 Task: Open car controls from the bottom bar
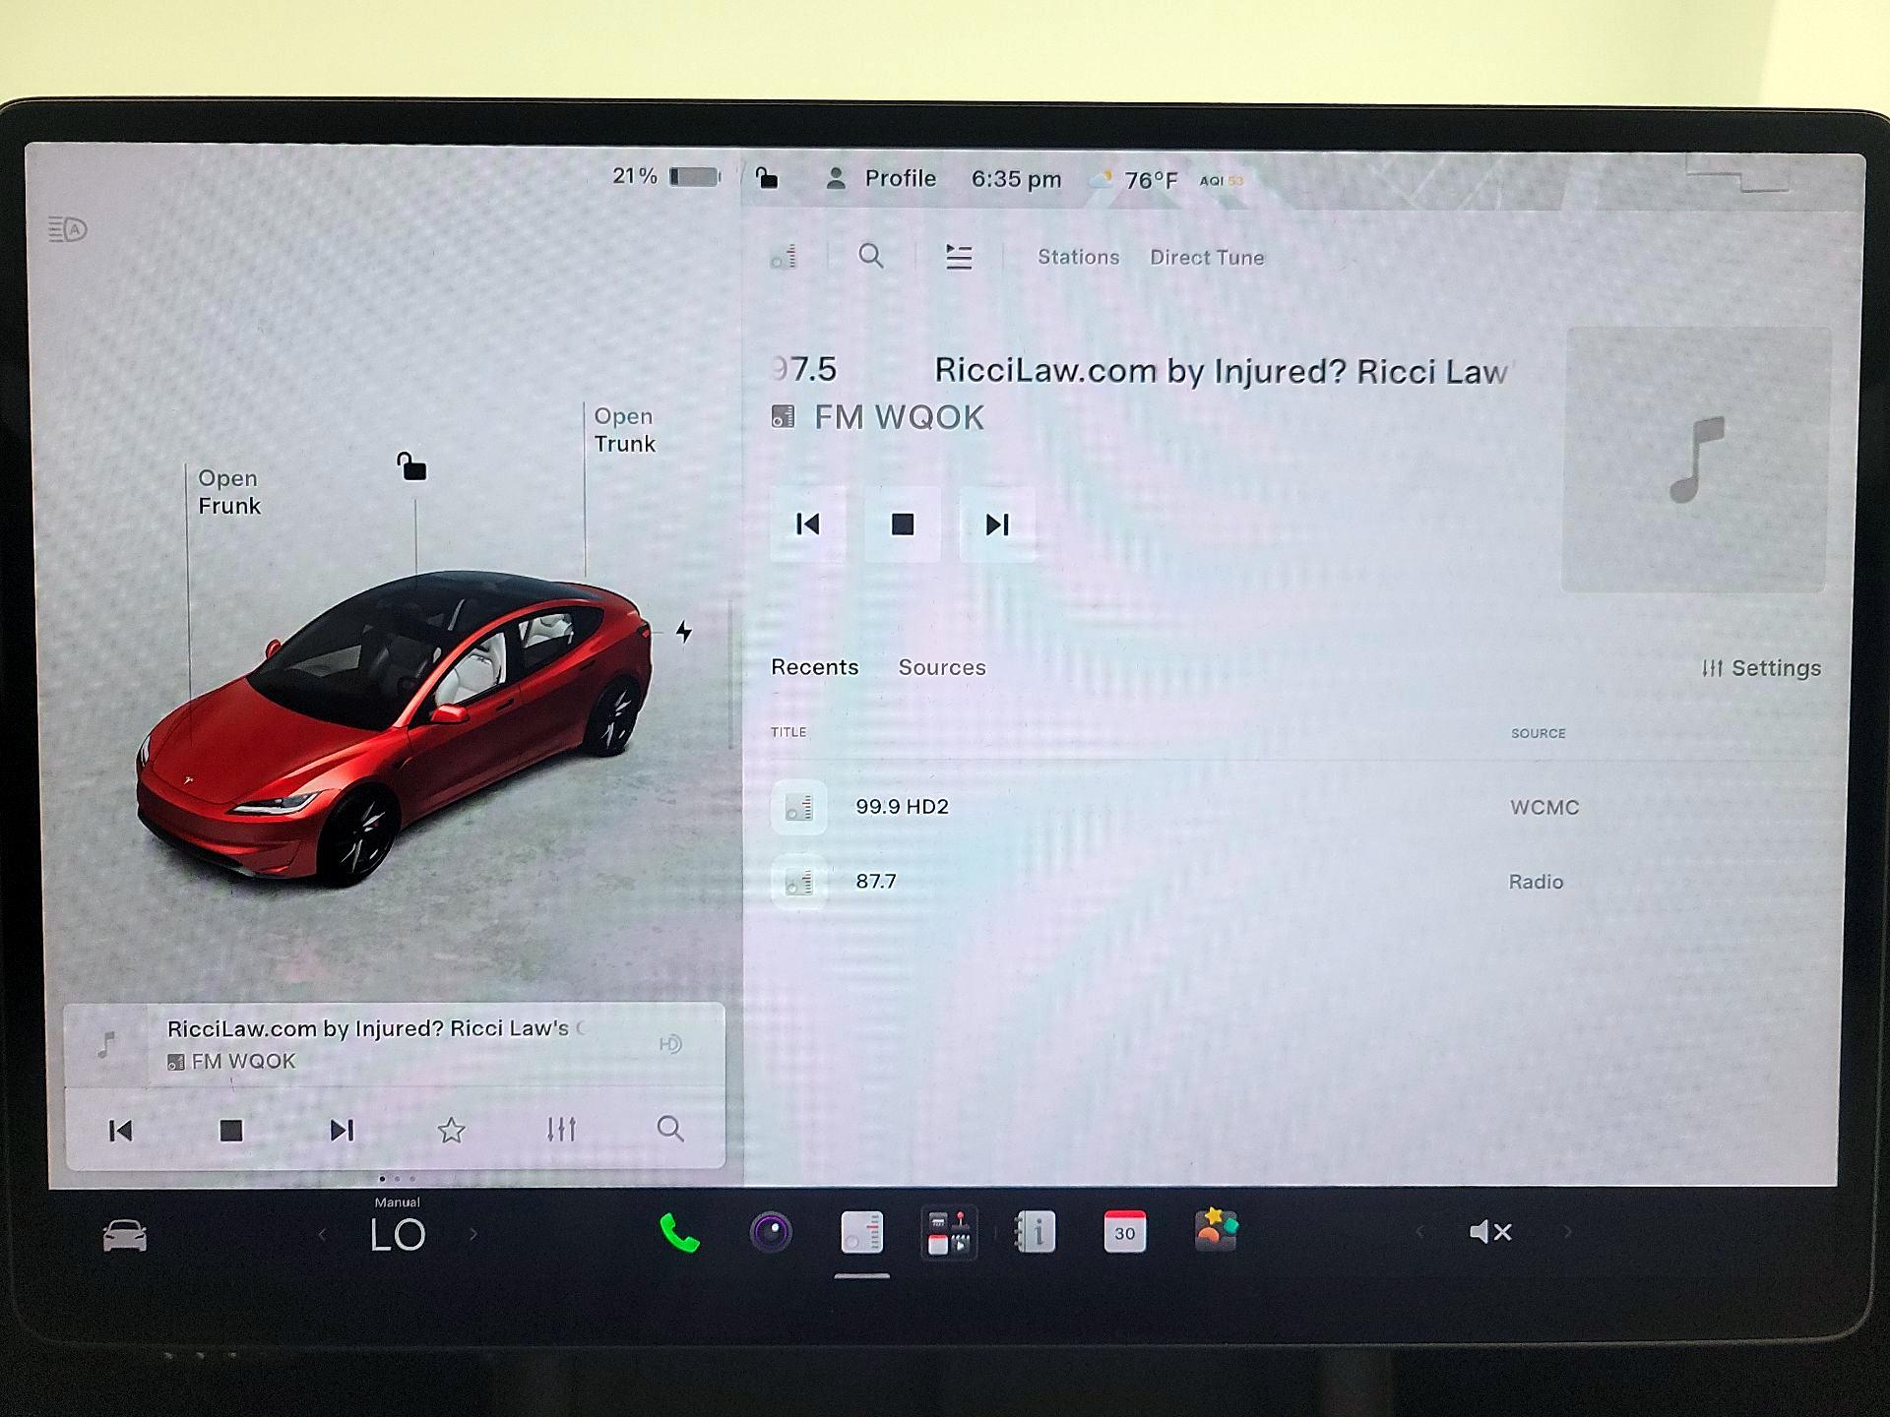125,1236
